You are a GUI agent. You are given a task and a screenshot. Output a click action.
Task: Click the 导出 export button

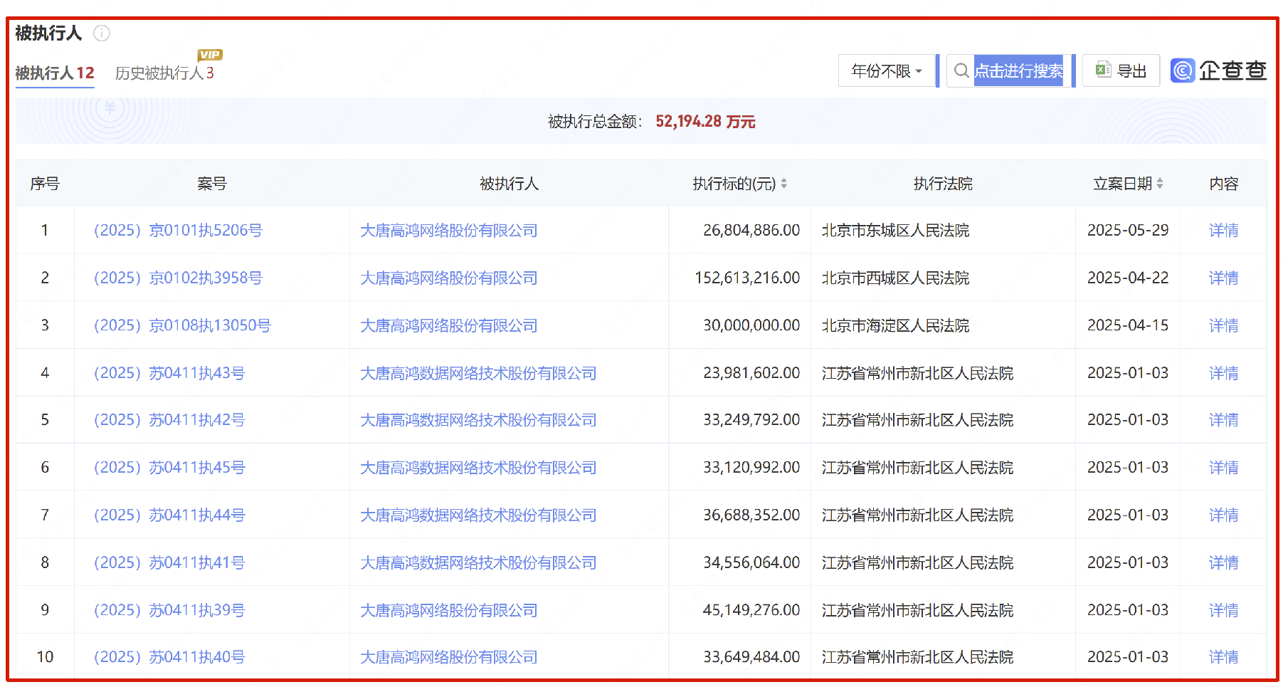tap(1121, 70)
